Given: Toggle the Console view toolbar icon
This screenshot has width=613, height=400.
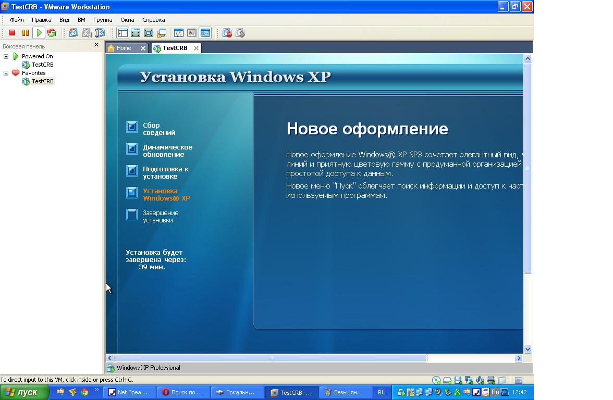Looking at the screenshot, I should pyautogui.click(x=205, y=33).
